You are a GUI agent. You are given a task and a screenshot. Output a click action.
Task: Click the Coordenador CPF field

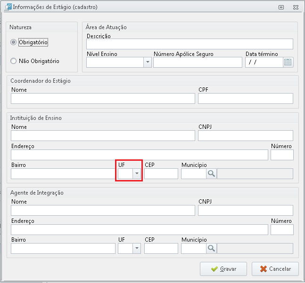[246, 99]
